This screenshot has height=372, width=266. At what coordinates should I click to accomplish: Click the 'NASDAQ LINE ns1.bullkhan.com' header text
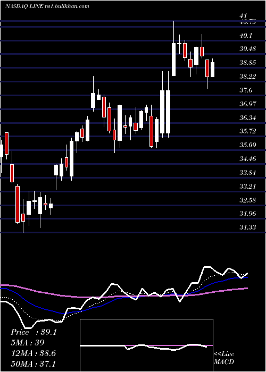point(47,6)
